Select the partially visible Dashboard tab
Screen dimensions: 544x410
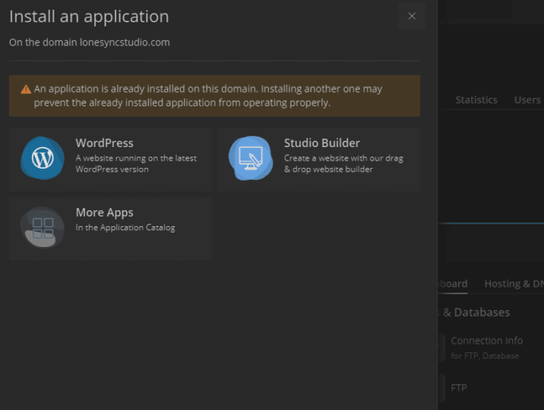(x=453, y=284)
